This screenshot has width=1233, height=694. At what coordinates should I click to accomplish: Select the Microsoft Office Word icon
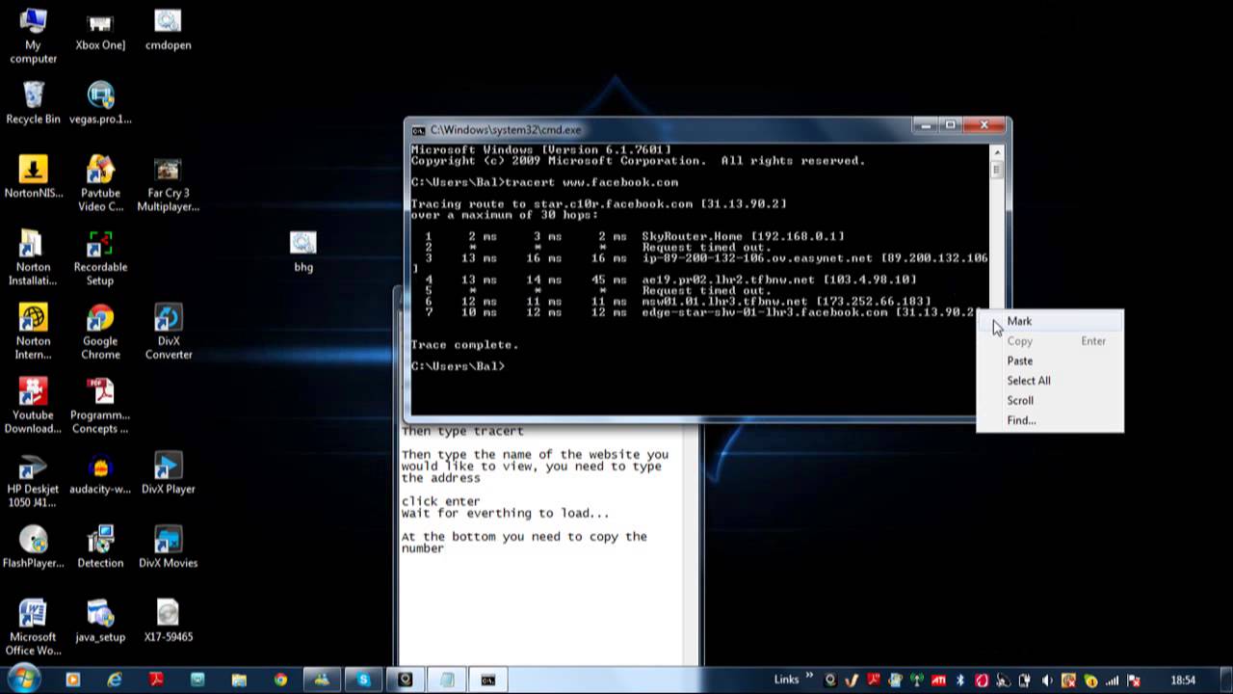[33, 628]
